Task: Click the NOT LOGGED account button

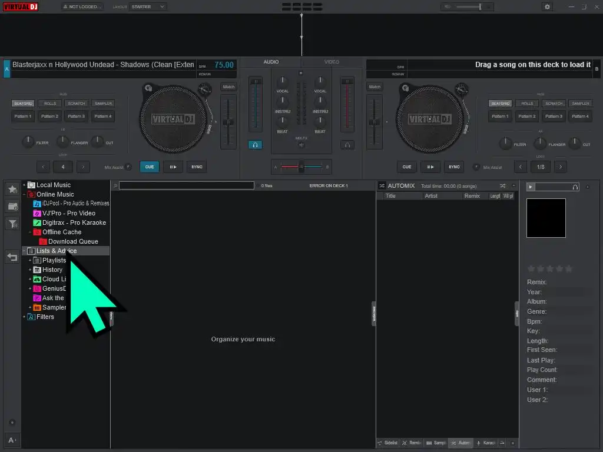Action: [x=82, y=6]
